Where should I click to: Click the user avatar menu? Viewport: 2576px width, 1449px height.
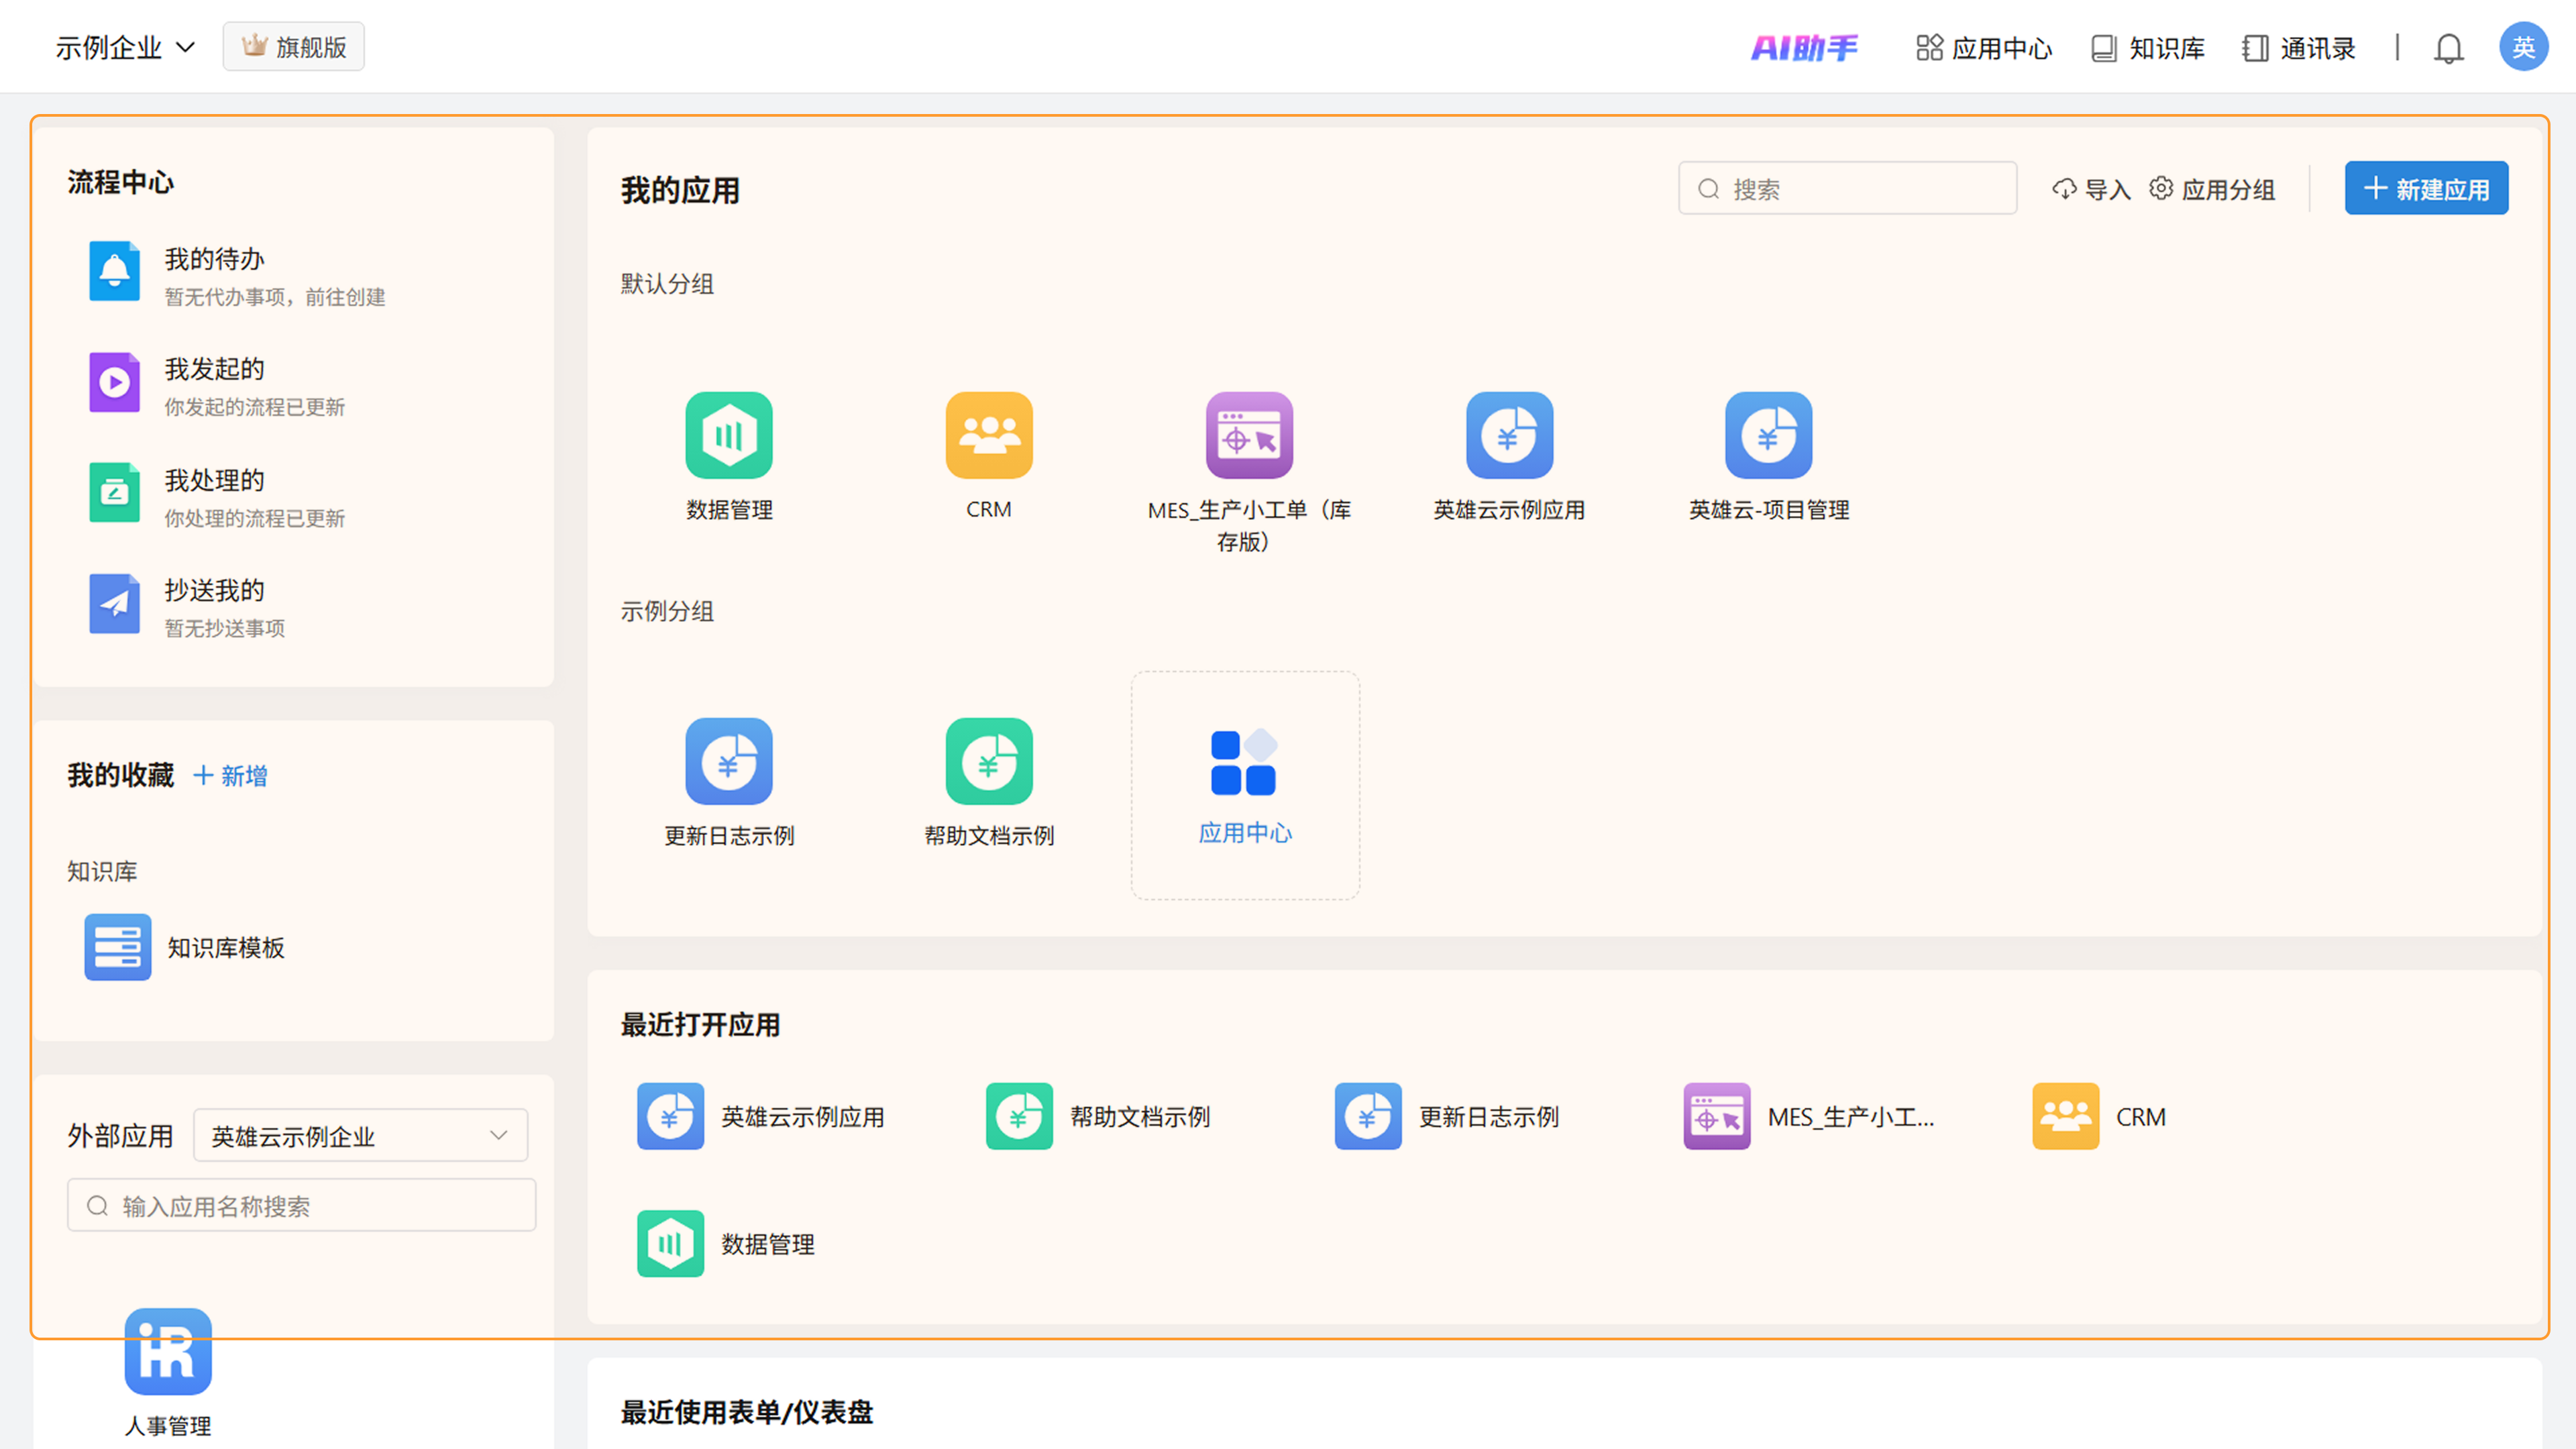2522,47
